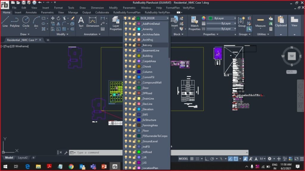Click the customization menu icon in status bar

pyautogui.click(x=302, y=159)
